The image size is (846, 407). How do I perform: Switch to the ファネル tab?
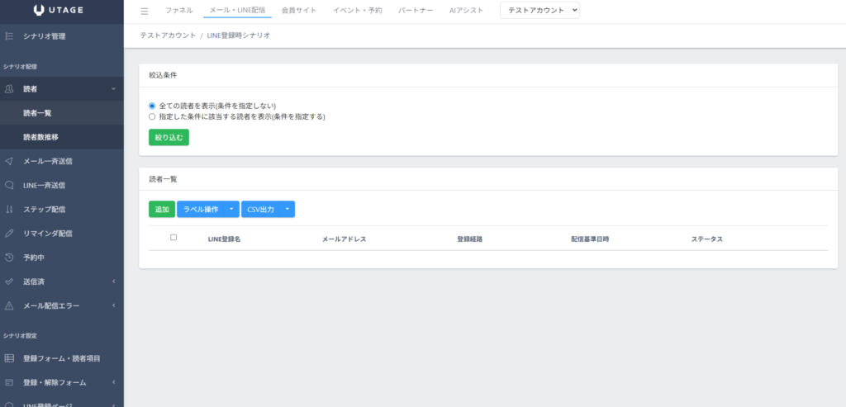[179, 11]
